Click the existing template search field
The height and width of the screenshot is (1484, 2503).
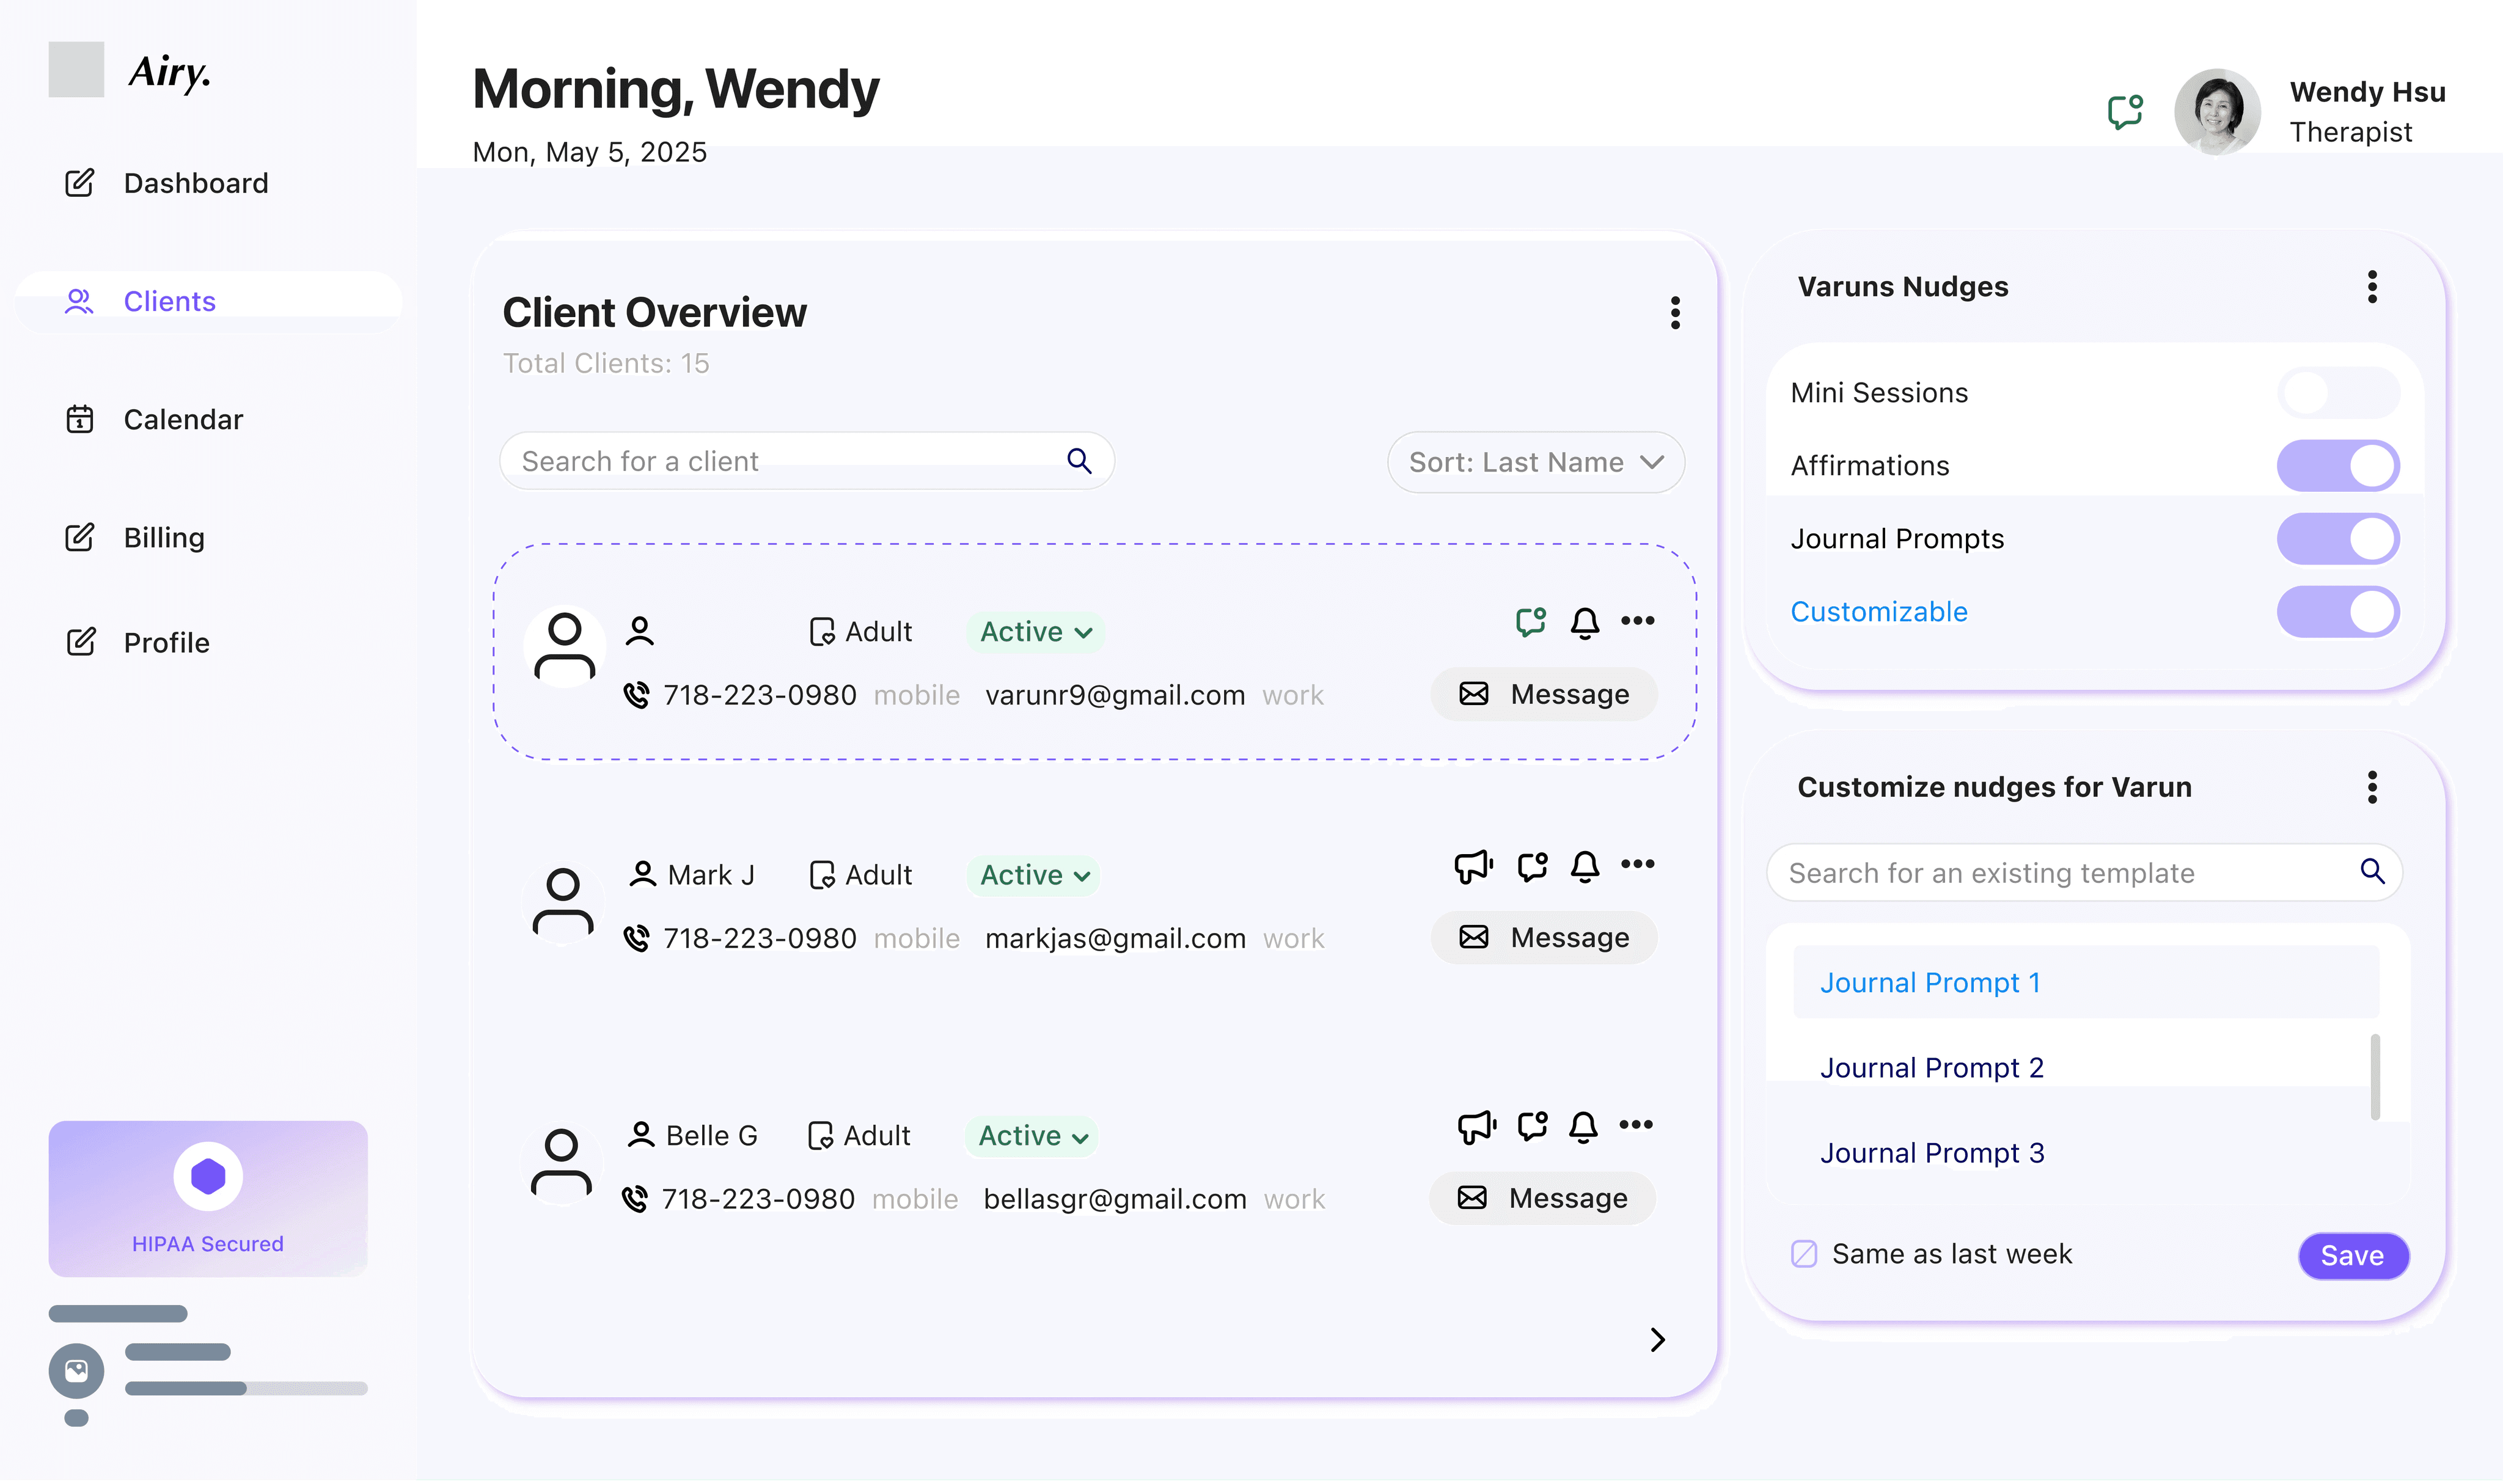click(x=2060, y=873)
